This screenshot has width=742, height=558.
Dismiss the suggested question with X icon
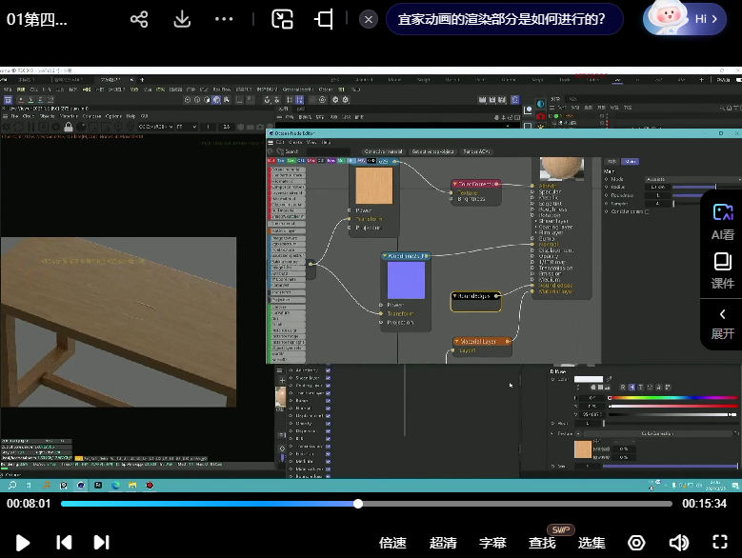369,19
